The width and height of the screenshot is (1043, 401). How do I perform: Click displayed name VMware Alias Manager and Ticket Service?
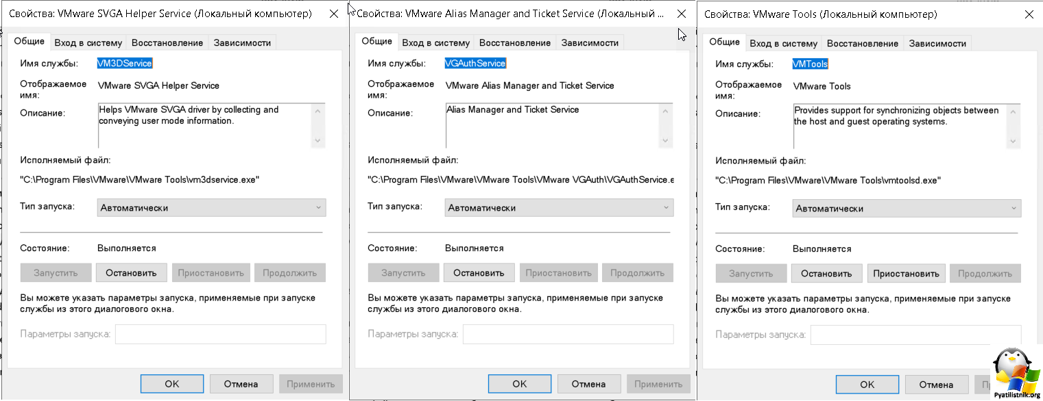[x=530, y=86]
